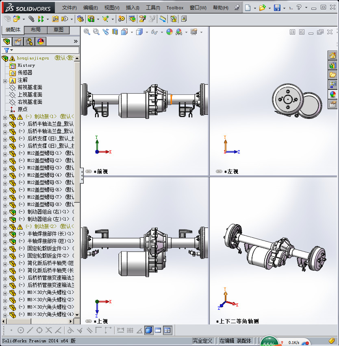Open the Display Style dropdown arrow
Viewport: 339px width, 346px height.
pos(147,33)
